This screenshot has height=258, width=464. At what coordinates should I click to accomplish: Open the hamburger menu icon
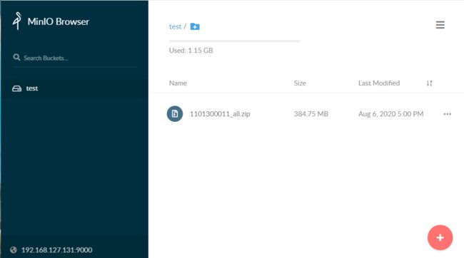(440, 25)
